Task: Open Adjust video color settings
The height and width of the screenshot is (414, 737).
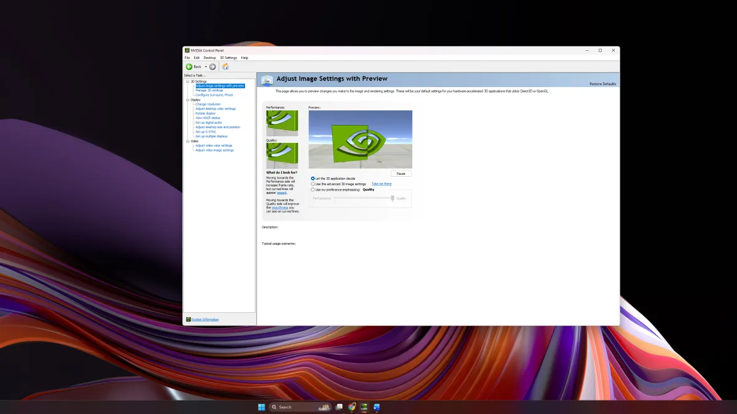Action: click(x=214, y=145)
